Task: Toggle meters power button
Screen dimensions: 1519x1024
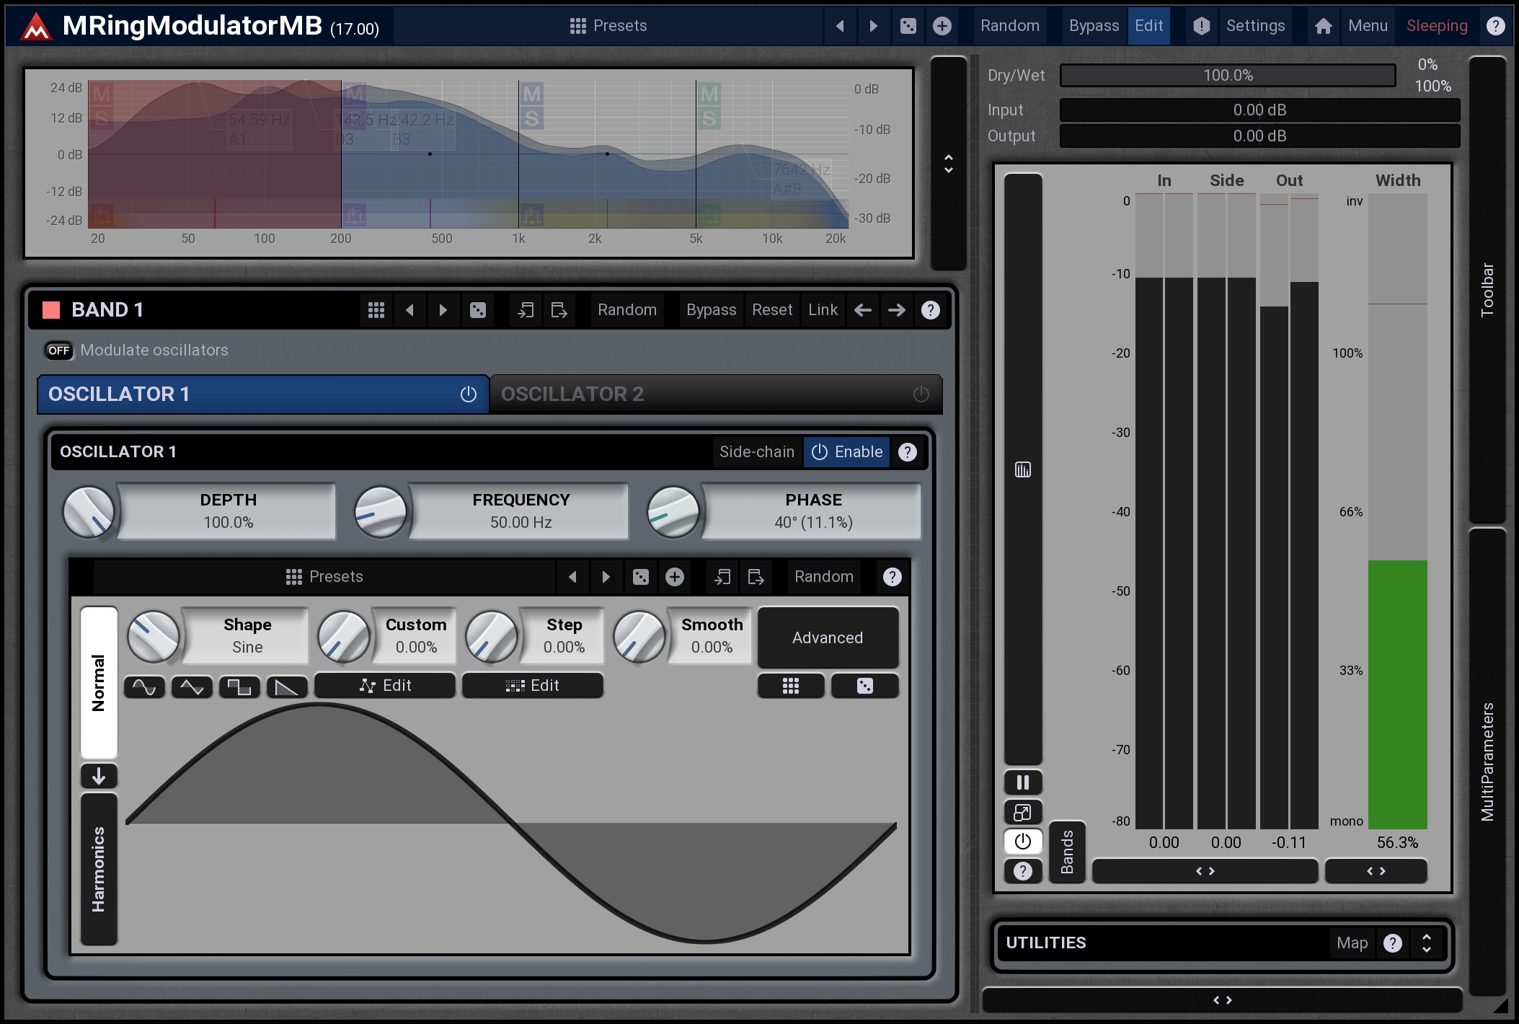Action: (1022, 842)
